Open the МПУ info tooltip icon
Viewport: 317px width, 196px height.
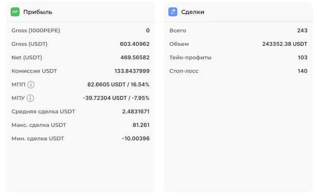(30, 98)
